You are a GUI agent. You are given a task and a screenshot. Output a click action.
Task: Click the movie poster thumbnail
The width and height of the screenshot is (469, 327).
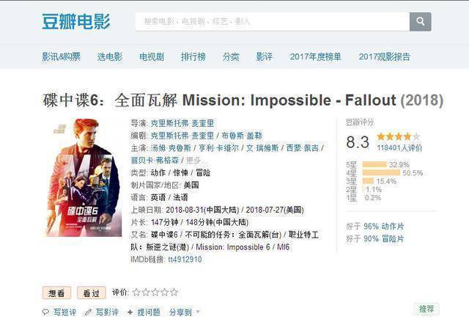pos(84,177)
